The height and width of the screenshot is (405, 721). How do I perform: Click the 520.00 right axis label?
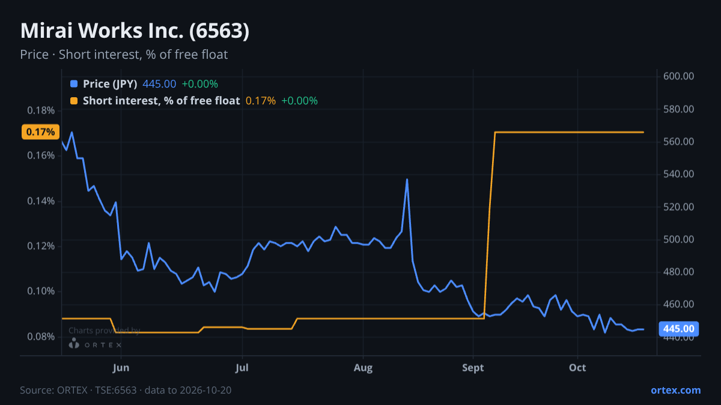pos(679,207)
